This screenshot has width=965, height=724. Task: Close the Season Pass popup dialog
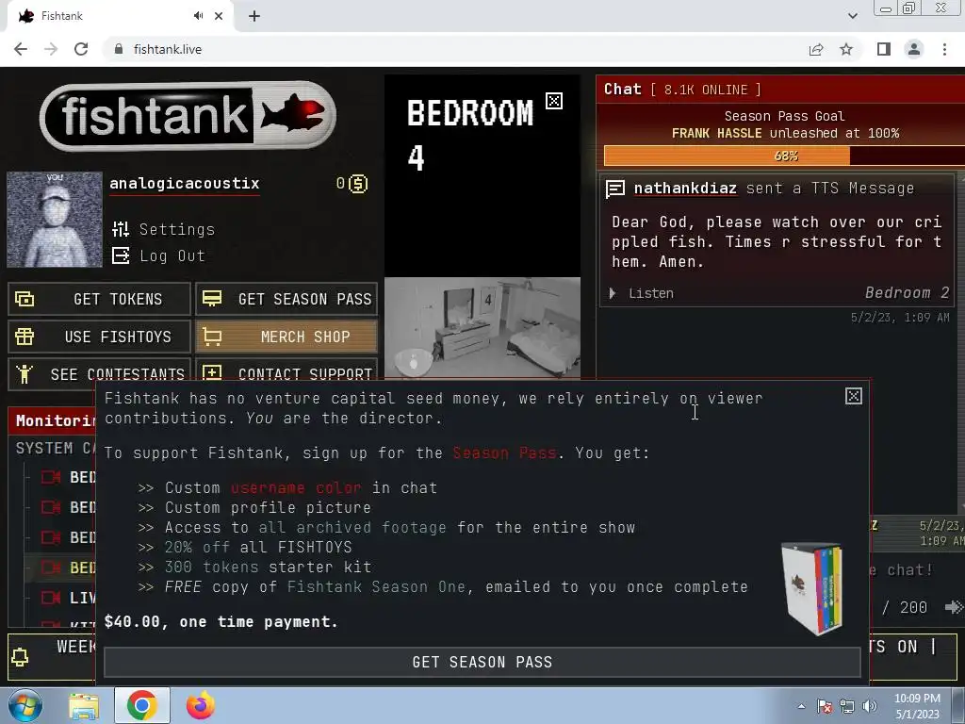tap(853, 397)
